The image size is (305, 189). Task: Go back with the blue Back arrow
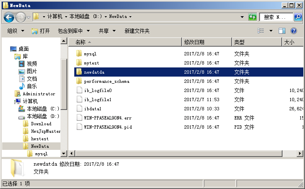tap(9, 17)
